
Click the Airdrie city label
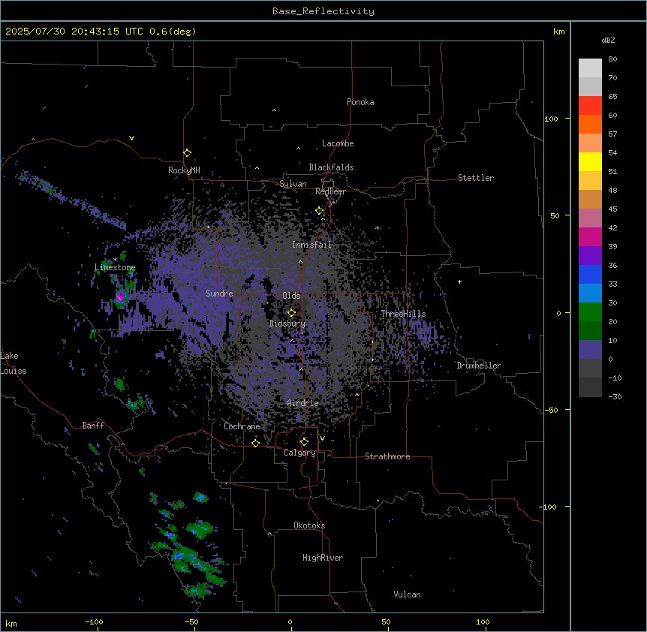(303, 403)
